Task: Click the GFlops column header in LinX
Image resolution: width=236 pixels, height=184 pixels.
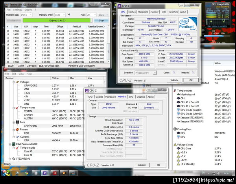Action: (x=60, y=27)
